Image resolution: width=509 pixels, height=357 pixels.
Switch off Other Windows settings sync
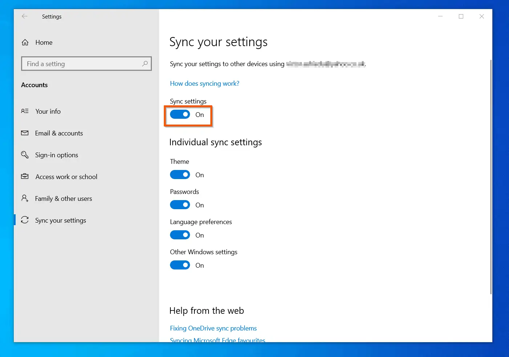(x=180, y=265)
